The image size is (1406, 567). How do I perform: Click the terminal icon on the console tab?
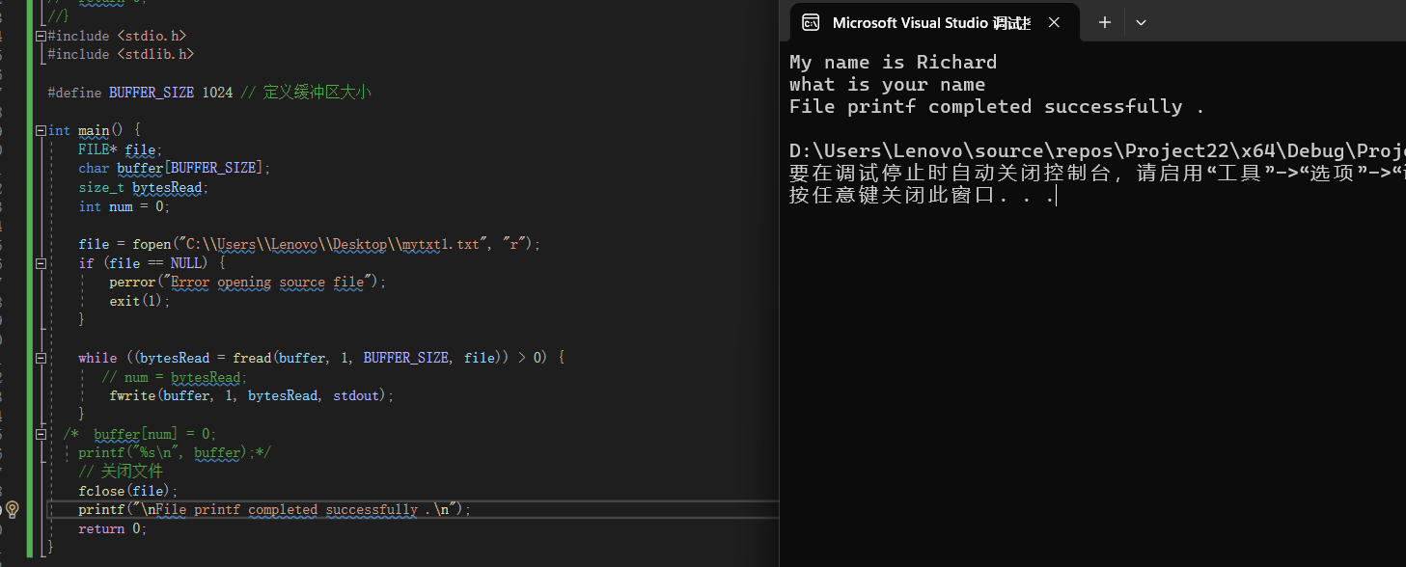(x=812, y=22)
